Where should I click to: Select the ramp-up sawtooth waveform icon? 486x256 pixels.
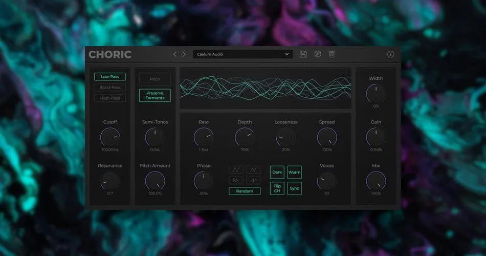tap(253, 180)
